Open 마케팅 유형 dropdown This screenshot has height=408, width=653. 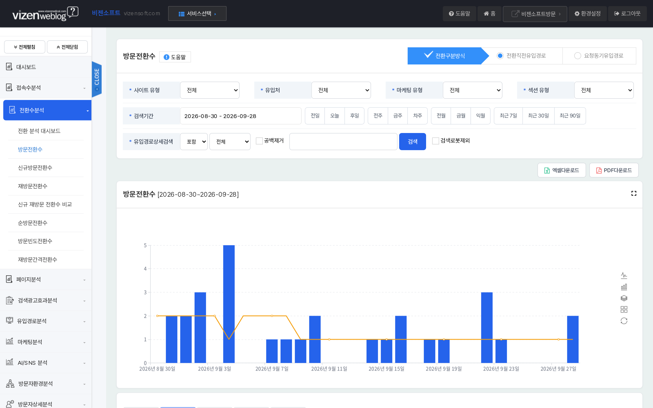tap(473, 90)
